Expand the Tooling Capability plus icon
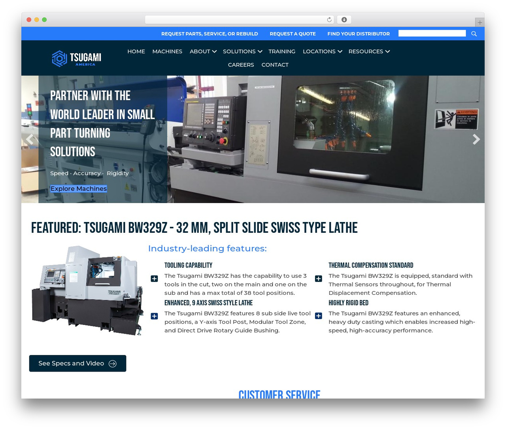This screenshot has width=506, height=429. [x=154, y=279]
